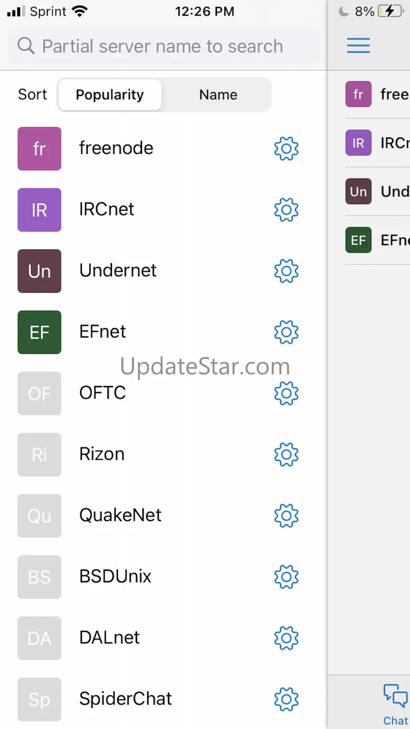
Task: Open settings gear for SpiderChat
Action: click(286, 699)
